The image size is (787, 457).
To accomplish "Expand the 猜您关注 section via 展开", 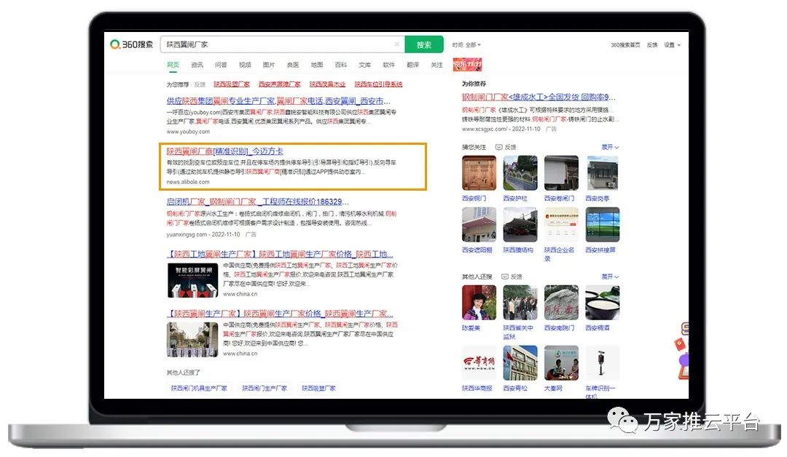I will [609, 146].
